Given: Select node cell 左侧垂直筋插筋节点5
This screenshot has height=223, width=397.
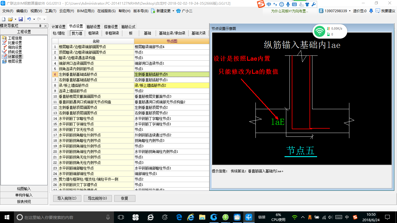Looking at the screenshot, I should coord(171,74).
